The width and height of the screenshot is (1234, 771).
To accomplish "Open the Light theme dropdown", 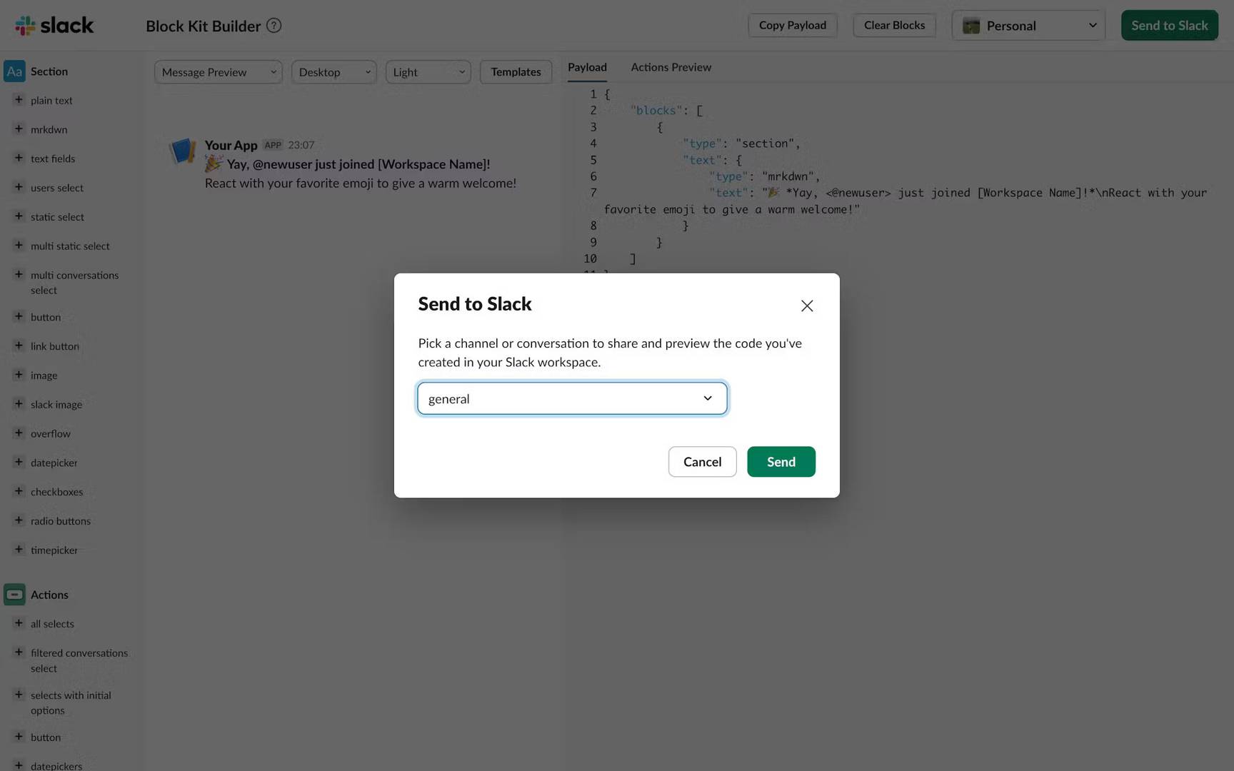I will point(428,72).
